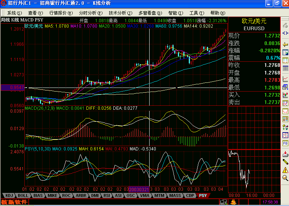Click the EURUSD symbol label
This screenshot has height=206, width=289.
click(x=254, y=28)
